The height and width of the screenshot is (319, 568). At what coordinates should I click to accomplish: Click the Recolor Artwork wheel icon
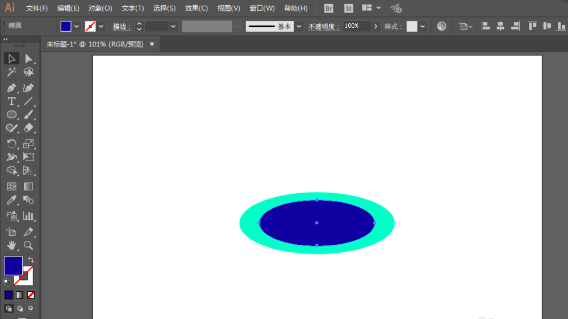pyautogui.click(x=441, y=26)
